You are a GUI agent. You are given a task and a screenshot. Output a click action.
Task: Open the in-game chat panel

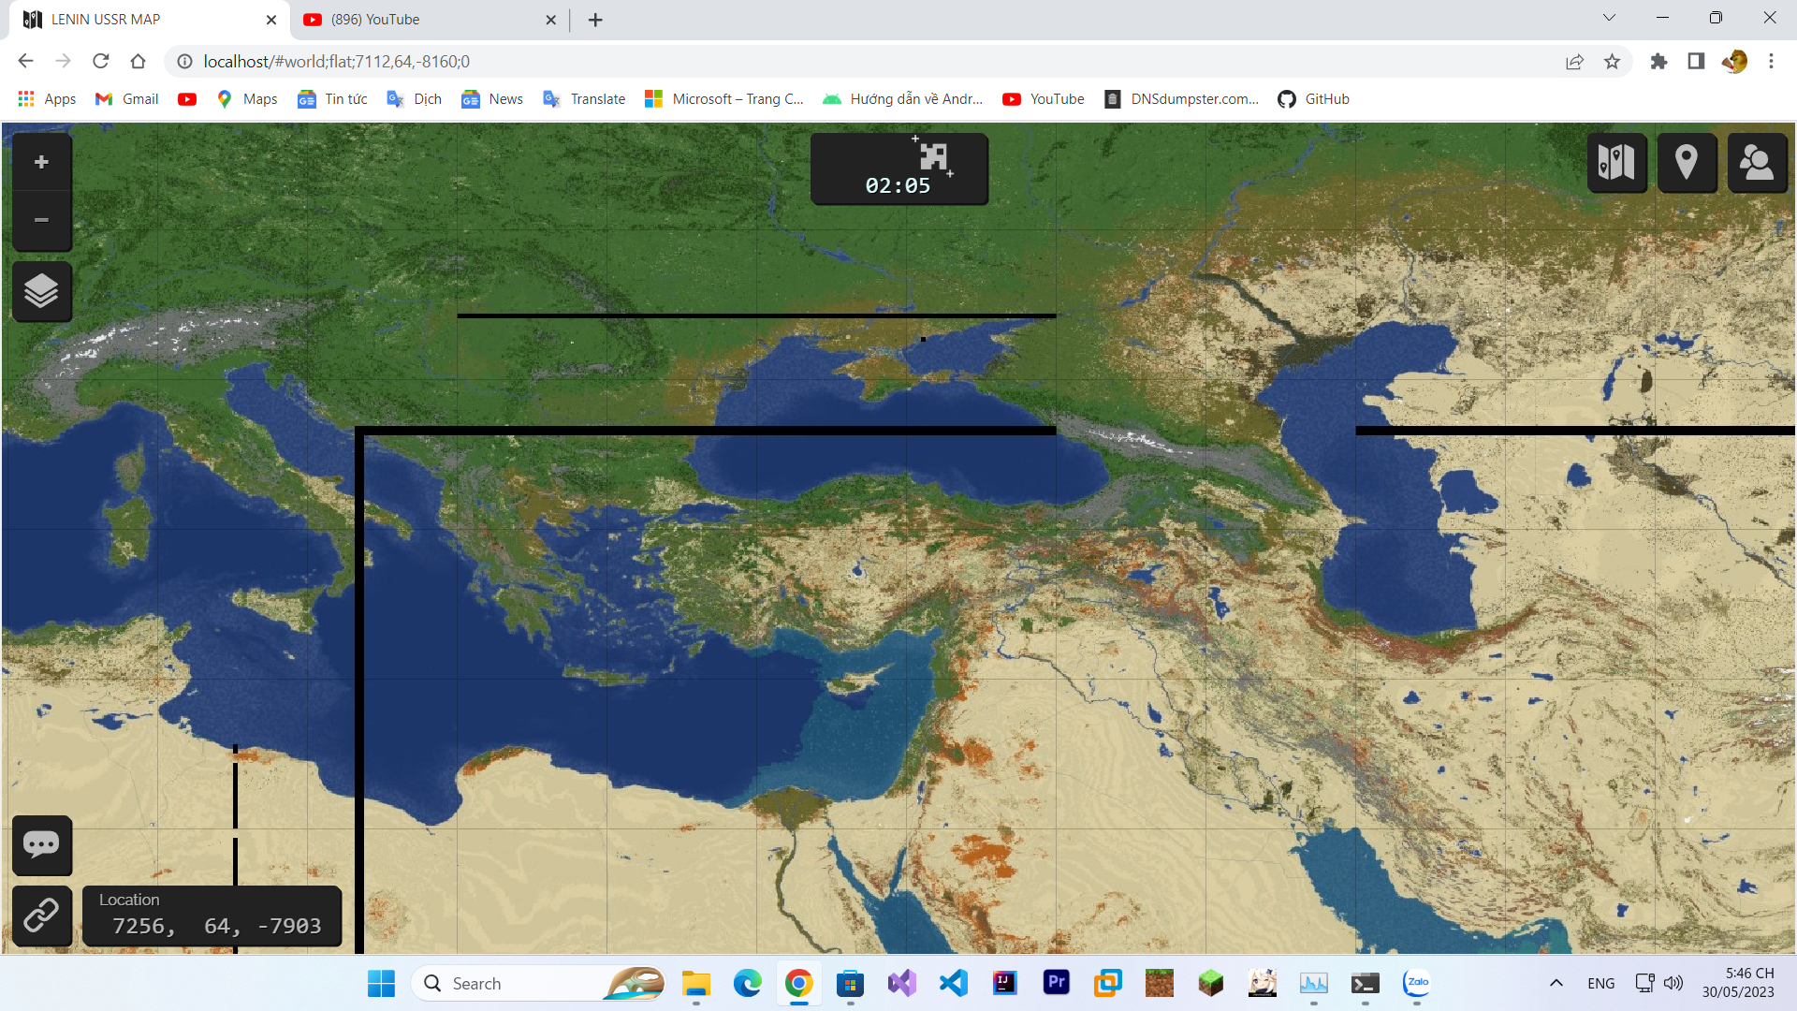41,845
